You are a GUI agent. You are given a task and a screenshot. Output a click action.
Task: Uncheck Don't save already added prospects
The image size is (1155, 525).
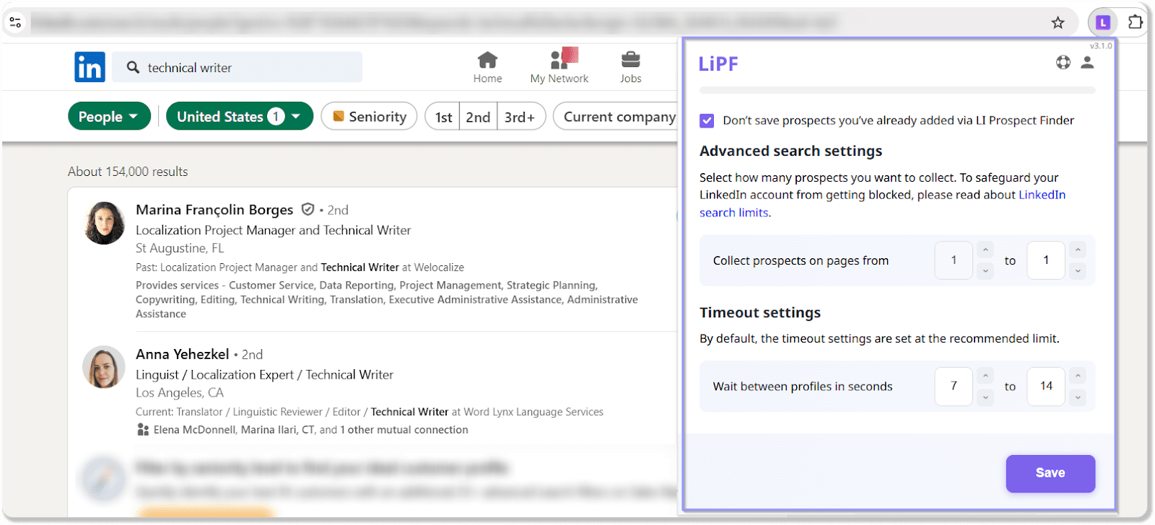(x=707, y=120)
